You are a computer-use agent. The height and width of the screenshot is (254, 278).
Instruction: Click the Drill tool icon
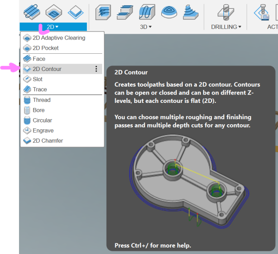[x=226, y=12]
